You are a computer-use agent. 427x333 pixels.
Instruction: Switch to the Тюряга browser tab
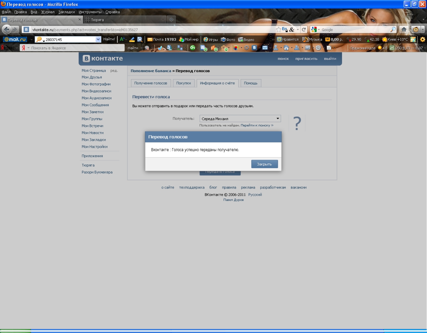[x=124, y=20]
